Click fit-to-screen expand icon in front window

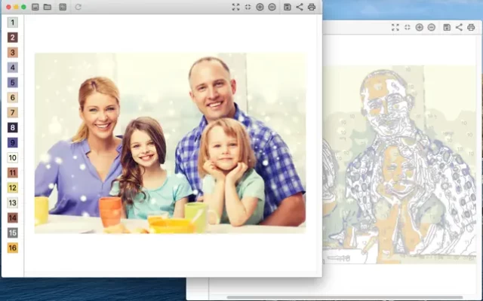[x=235, y=7]
